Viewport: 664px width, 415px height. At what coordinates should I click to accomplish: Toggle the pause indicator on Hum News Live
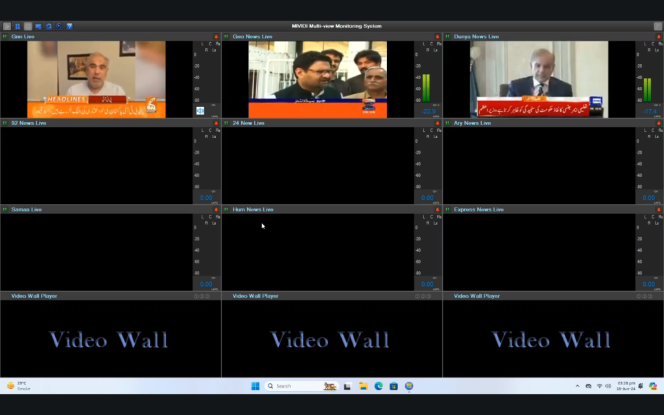click(225, 209)
